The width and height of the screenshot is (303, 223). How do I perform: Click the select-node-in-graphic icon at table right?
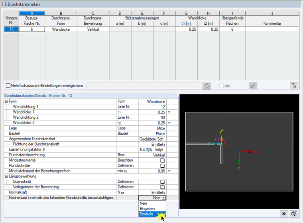294,86
